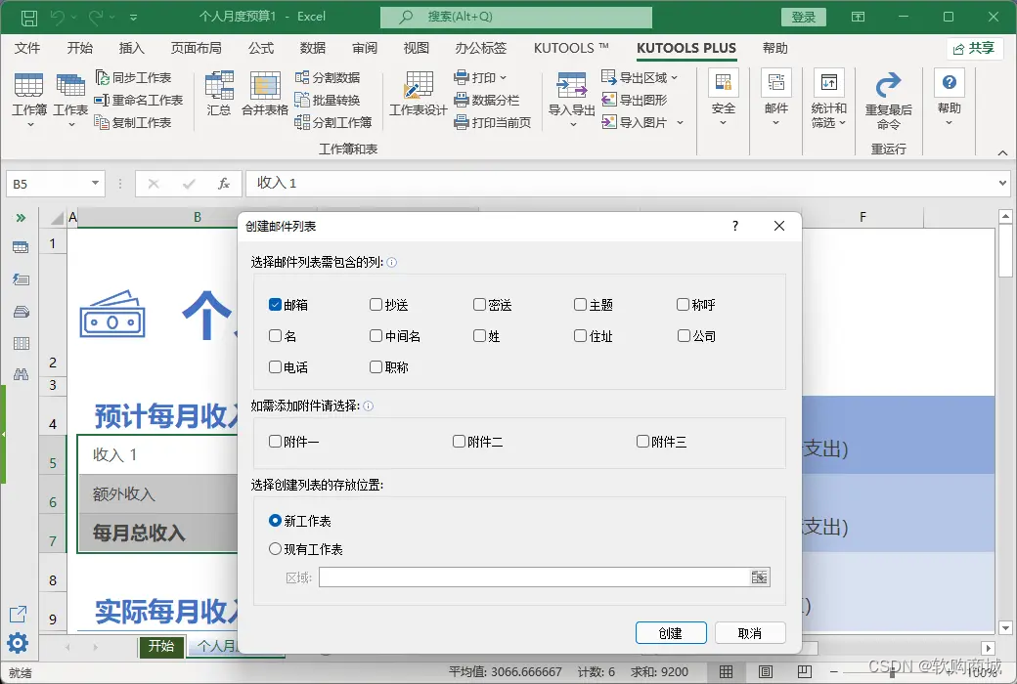1017x684 pixels.
Task: Click the Undo arrow icon
Action: (x=58, y=18)
